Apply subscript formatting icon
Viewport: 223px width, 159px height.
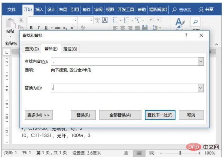coord(65,28)
